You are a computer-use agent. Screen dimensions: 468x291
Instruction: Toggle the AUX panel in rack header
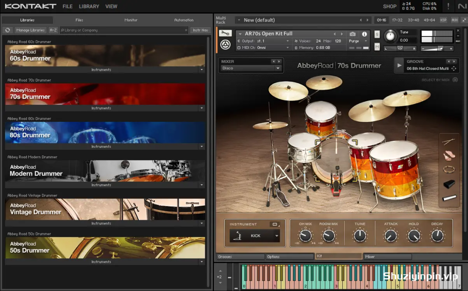coord(455,20)
